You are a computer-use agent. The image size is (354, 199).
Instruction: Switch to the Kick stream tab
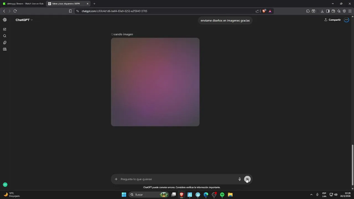(23, 4)
